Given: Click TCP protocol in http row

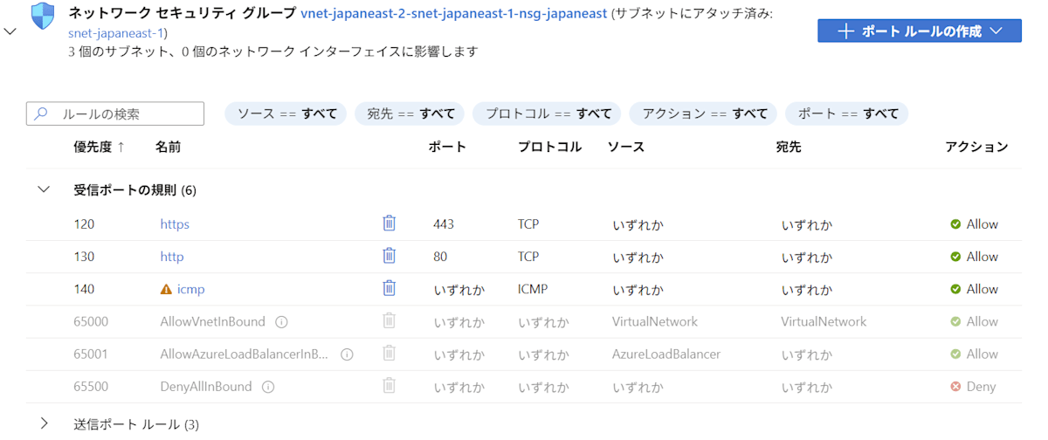Looking at the screenshot, I should (x=528, y=256).
